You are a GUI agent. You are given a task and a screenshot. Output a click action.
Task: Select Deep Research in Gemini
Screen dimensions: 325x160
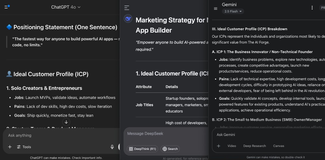(x=255, y=146)
